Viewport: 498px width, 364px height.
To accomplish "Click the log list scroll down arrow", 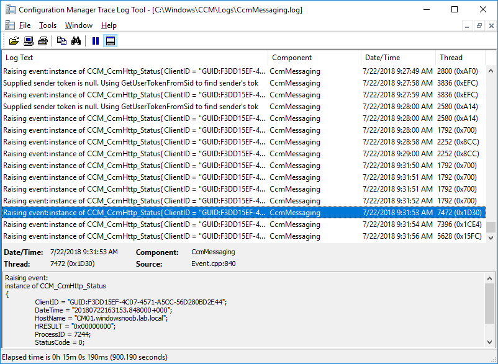I will 491,237.
